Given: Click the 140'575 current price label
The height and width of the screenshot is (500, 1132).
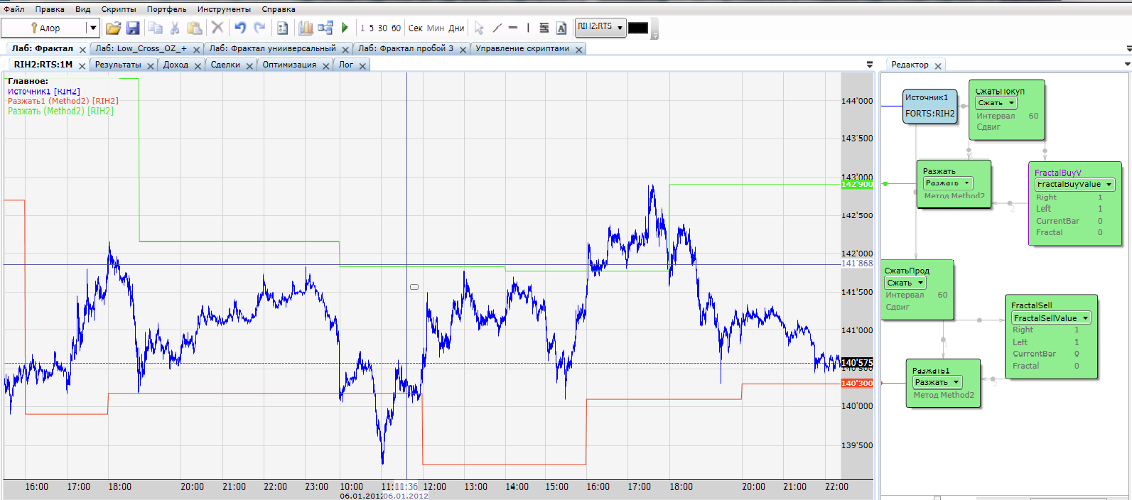Looking at the screenshot, I should click(x=857, y=363).
